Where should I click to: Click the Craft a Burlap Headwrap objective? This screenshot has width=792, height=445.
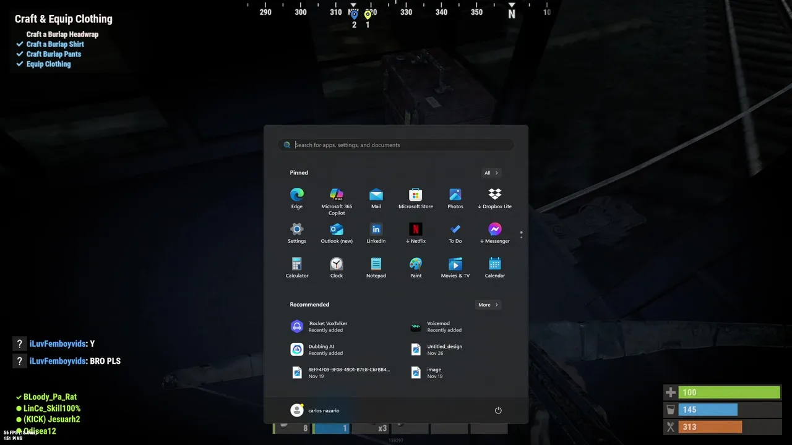click(62, 35)
